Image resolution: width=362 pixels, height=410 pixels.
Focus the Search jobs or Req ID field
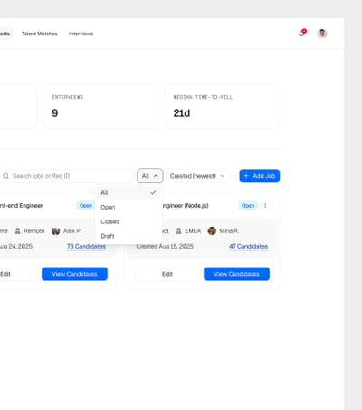click(66, 176)
